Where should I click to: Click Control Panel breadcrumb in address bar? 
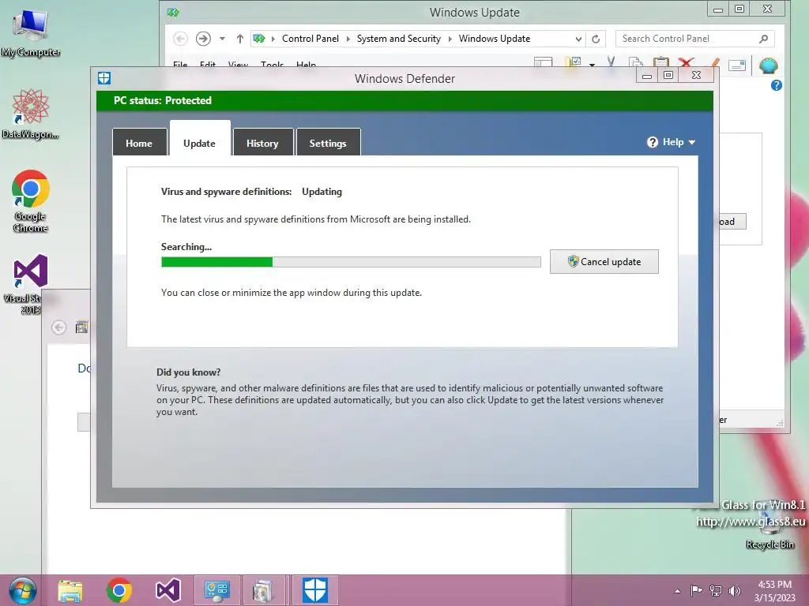[310, 39]
